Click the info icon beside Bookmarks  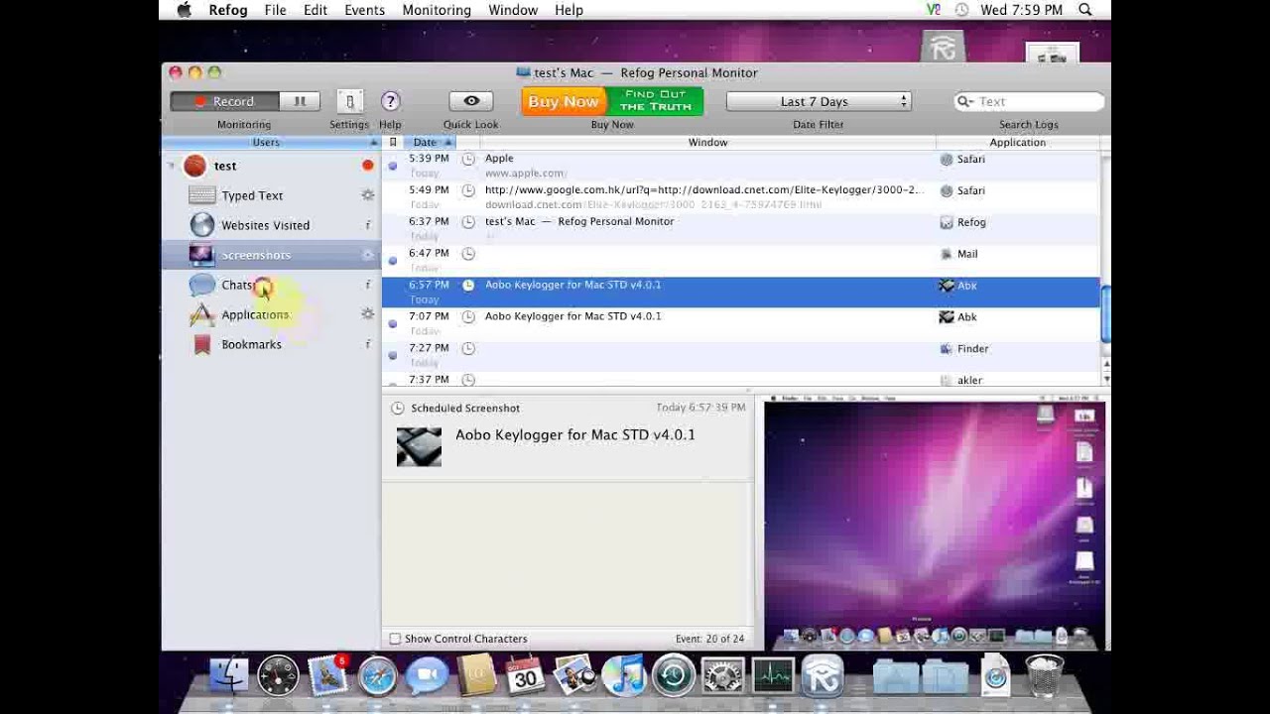(368, 344)
